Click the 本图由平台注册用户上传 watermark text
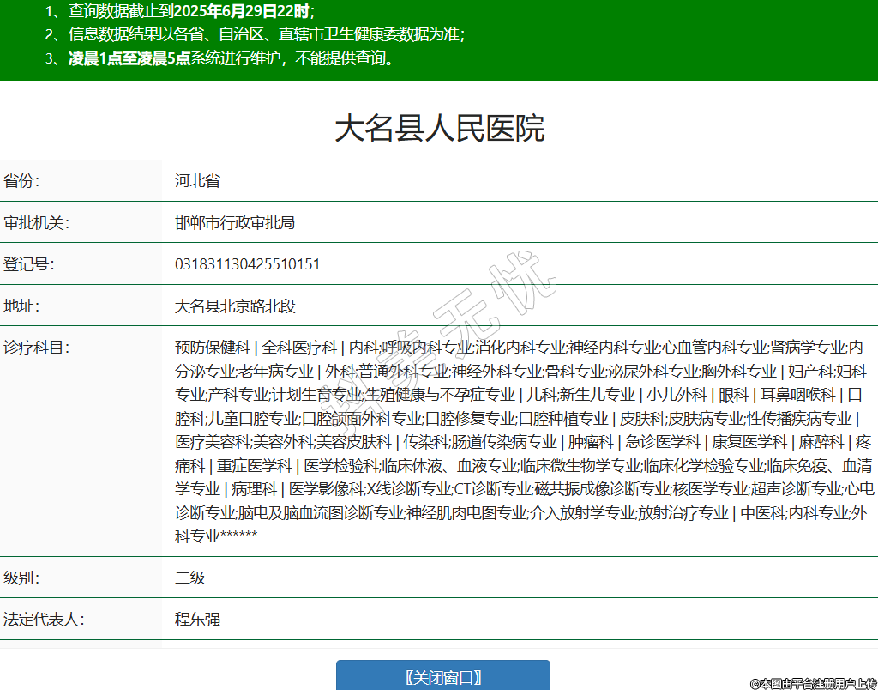This screenshot has width=878, height=690. [813, 683]
